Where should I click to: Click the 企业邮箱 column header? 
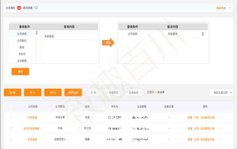pyautogui.click(x=142, y=106)
